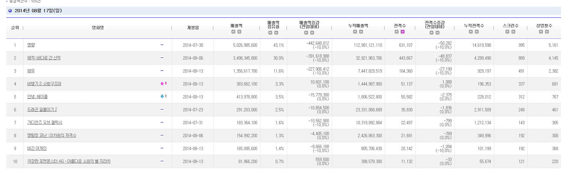Open the movie link 해적: 바다로 간 산적
The width and height of the screenshot is (564, 169).
click(44, 58)
